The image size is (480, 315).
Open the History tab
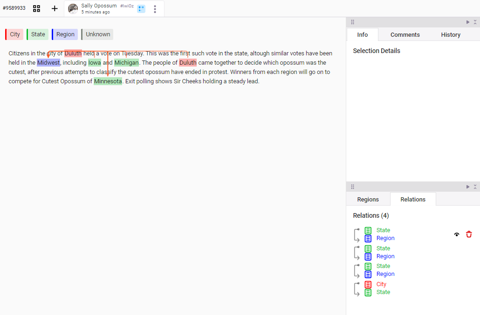coord(450,34)
